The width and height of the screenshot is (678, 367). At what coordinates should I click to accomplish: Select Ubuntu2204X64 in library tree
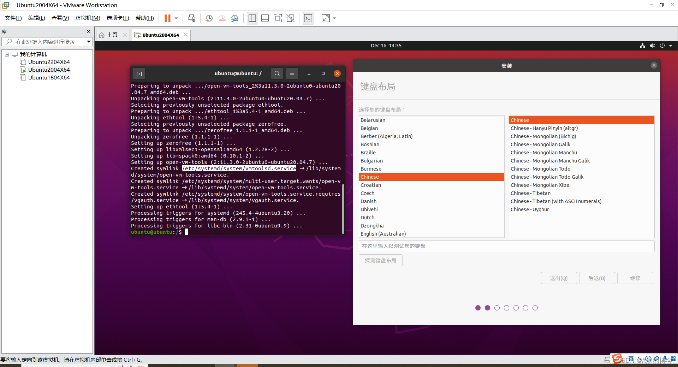49,62
